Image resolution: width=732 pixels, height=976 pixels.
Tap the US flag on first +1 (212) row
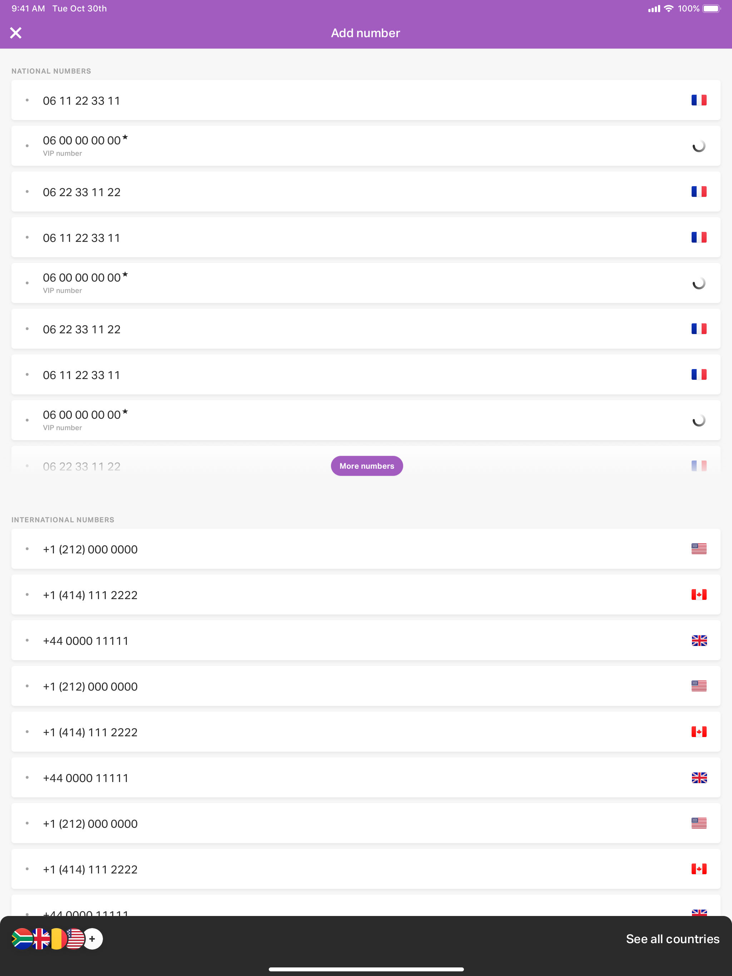698,548
